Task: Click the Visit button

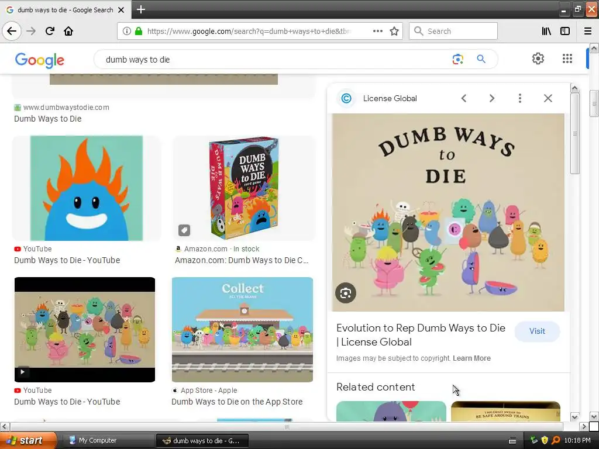Action: (x=537, y=331)
